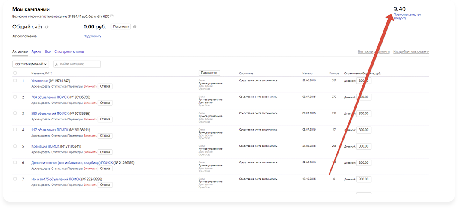Click Подключить link for auto-replenishment

[x=93, y=36]
